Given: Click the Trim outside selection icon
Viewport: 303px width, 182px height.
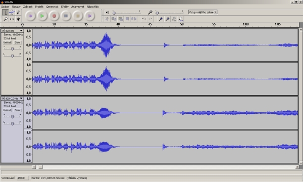Looking at the screenshot, I should click(127, 19).
